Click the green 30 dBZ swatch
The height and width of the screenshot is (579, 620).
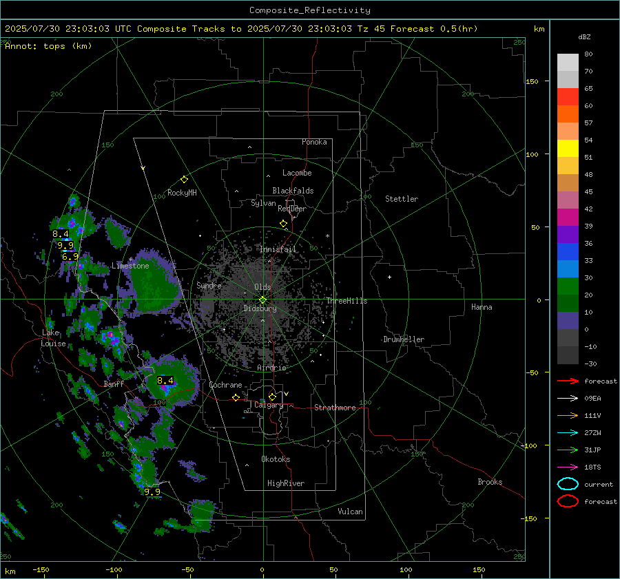point(568,286)
